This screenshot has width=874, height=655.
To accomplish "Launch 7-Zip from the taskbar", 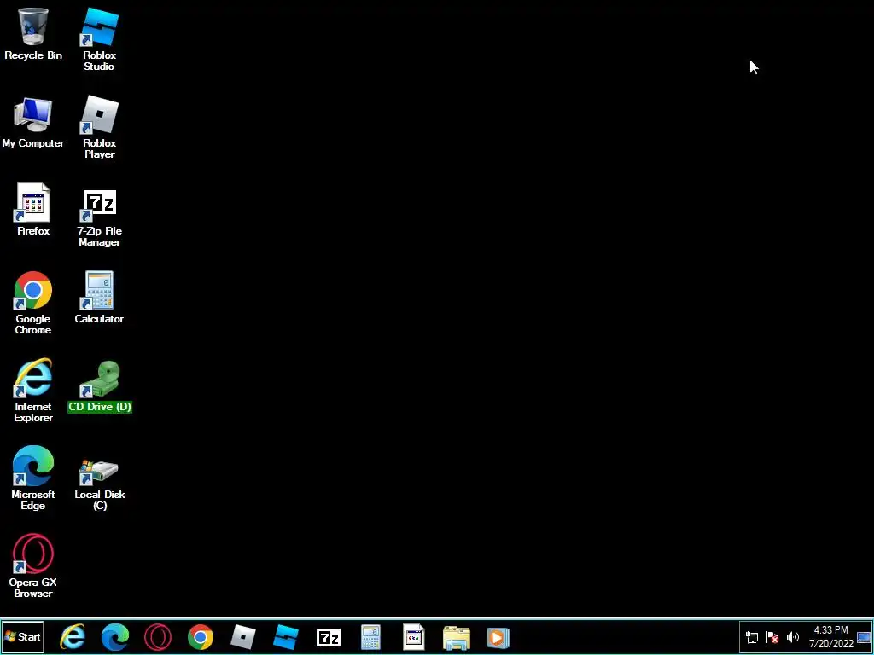I will point(329,637).
